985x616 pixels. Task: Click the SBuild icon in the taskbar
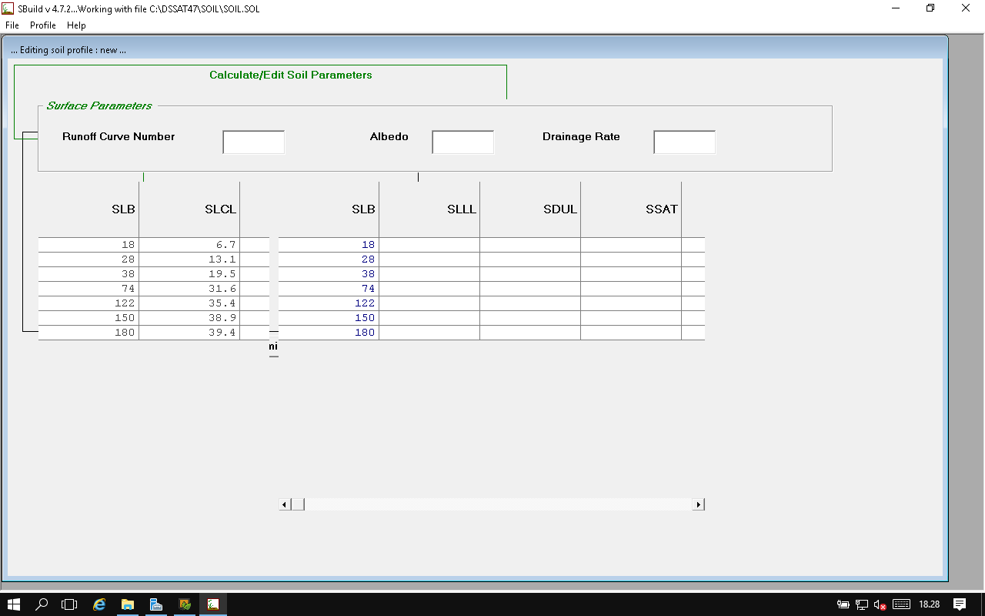[x=213, y=604]
